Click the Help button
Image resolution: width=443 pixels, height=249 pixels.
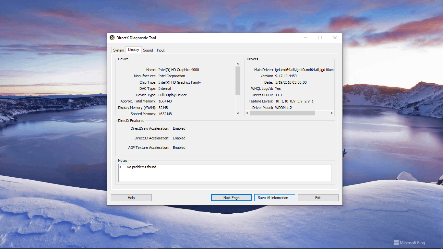(131, 198)
